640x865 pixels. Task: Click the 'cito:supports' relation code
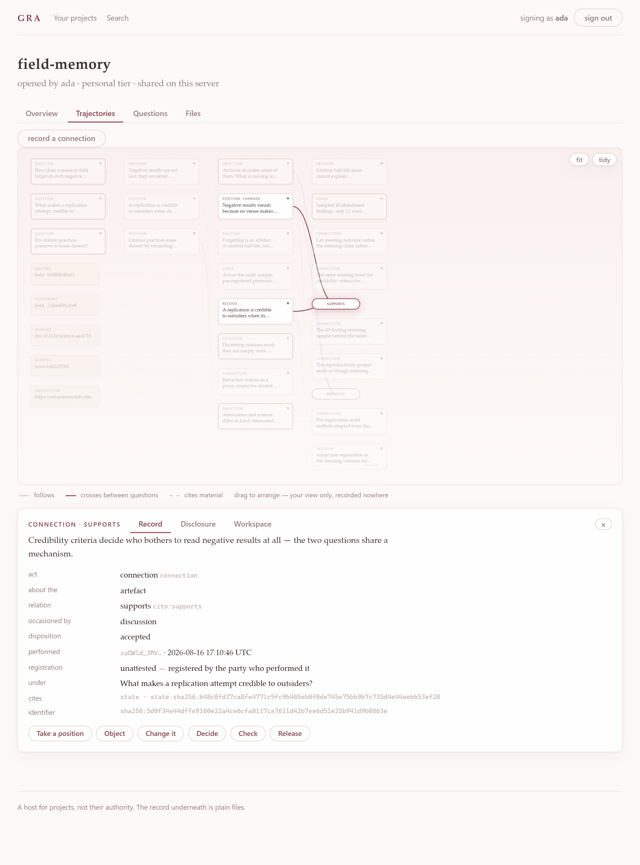pos(177,606)
